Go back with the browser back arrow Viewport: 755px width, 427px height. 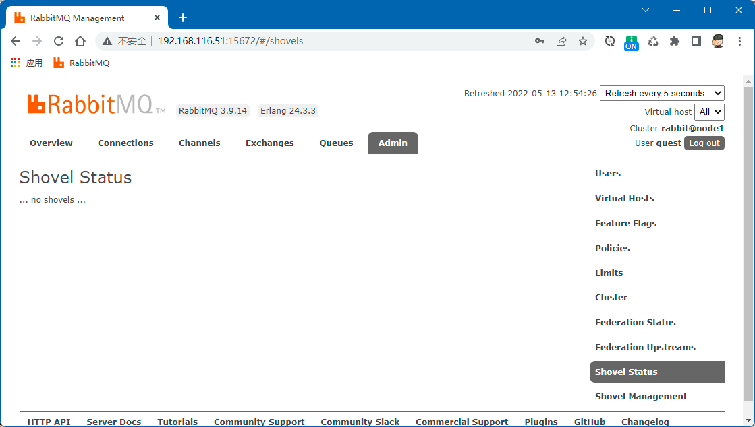point(16,41)
